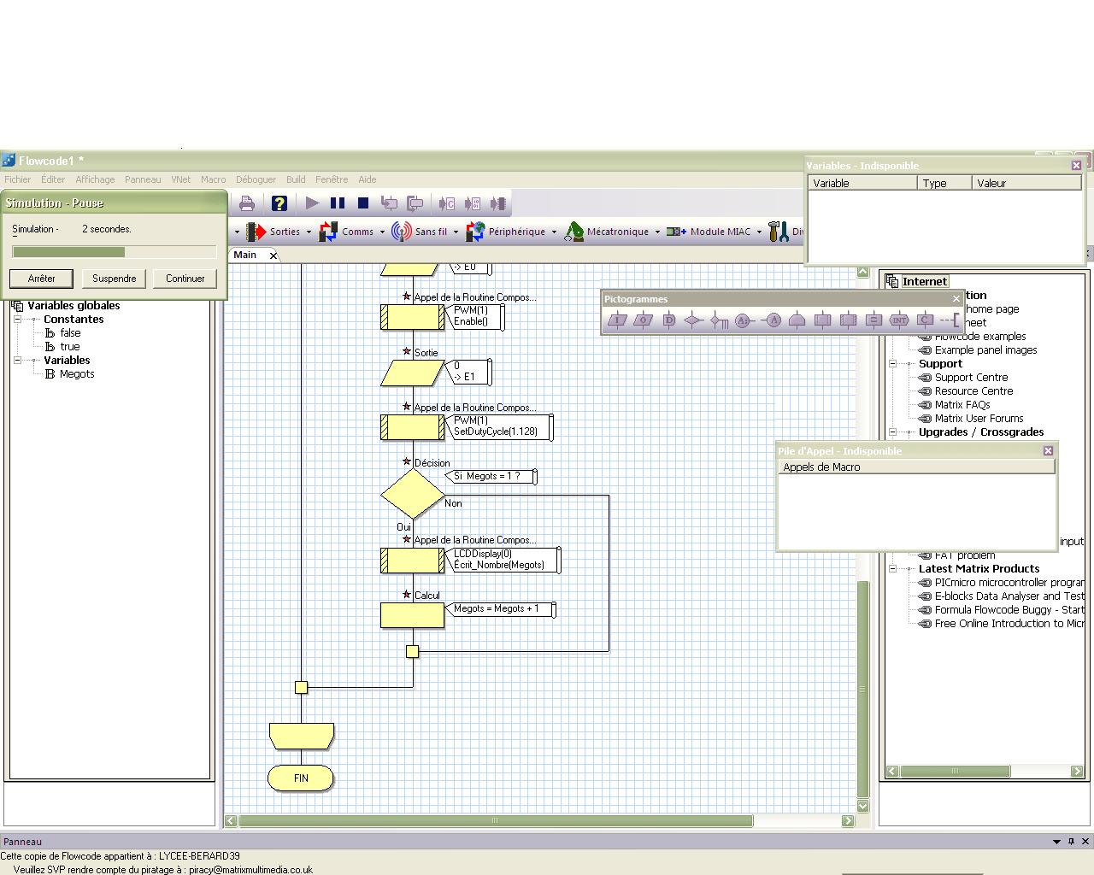The image size is (1094, 875).
Task: Open the Déboguer menu
Action: click(x=256, y=179)
